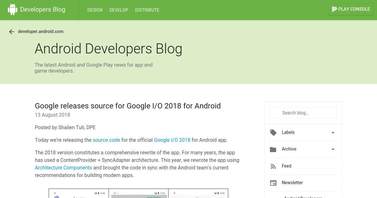Click the Newsletter icon in sidebar
The height and width of the screenshot is (198, 377).
(x=273, y=183)
